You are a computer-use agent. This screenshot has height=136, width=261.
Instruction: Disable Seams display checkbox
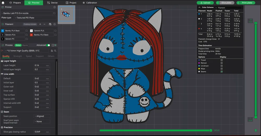click(222, 71)
